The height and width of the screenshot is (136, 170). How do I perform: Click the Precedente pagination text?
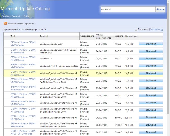pos(143,29)
